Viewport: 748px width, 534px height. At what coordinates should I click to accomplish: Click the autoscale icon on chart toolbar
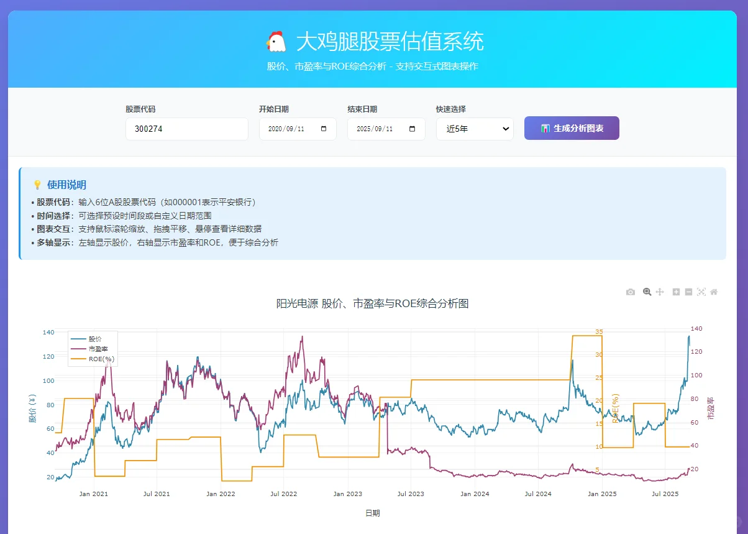click(701, 292)
